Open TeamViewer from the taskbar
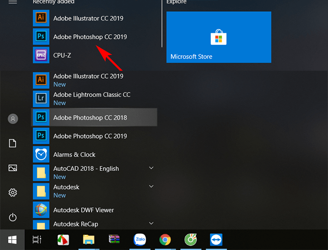The image size is (328, 250). tap(216, 240)
